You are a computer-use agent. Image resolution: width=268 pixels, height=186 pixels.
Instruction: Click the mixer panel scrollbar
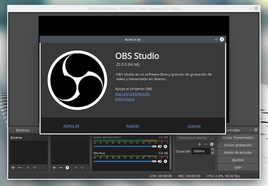tap(170, 152)
